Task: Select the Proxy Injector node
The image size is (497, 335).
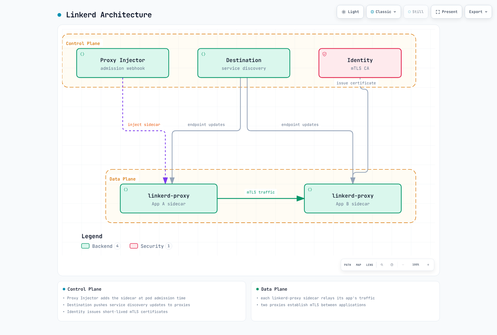Action: pyautogui.click(x=123, y=63)
